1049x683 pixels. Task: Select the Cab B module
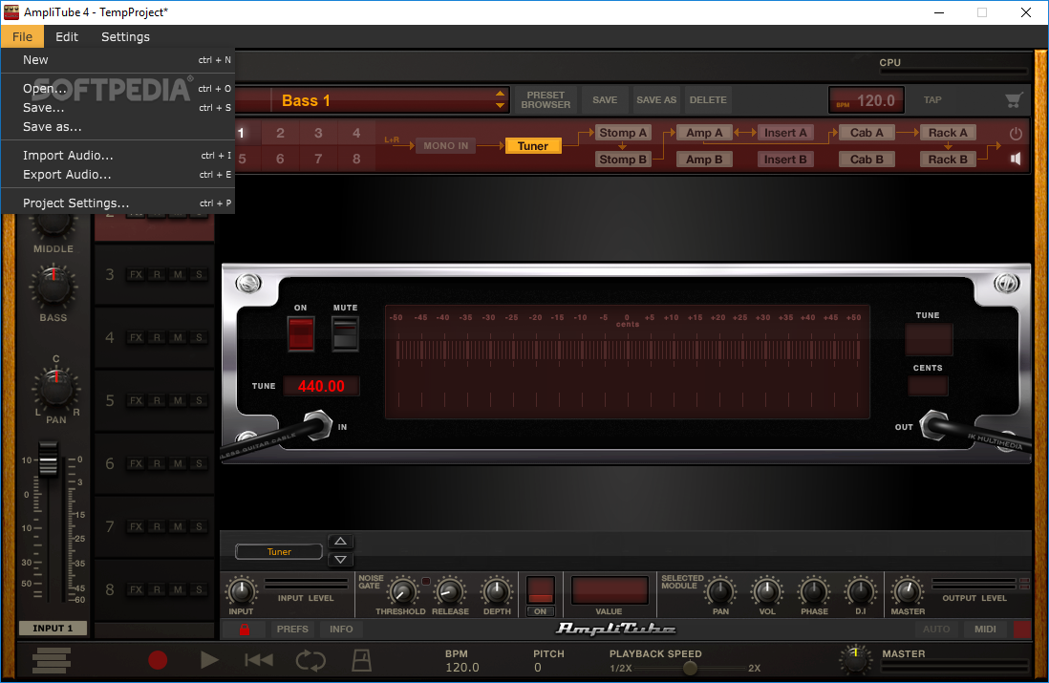coord(867,160)
